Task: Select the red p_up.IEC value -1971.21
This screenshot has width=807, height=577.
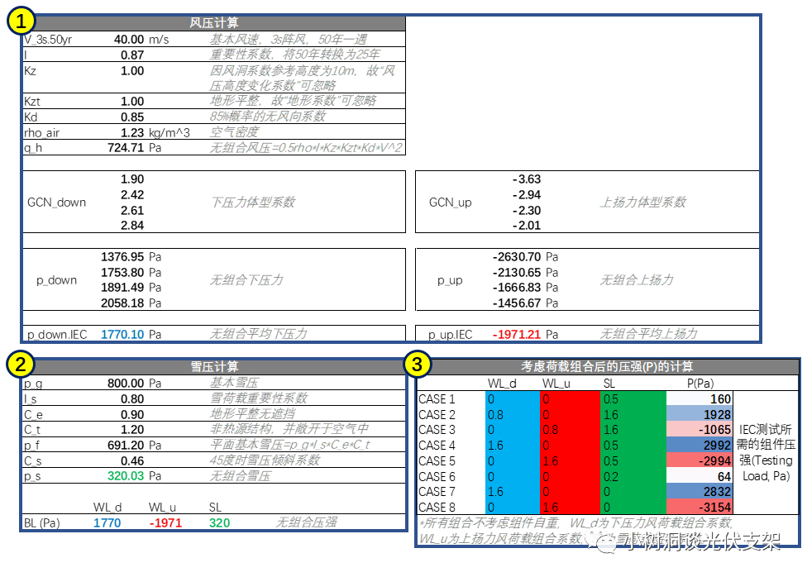Action: coord(517,335)
